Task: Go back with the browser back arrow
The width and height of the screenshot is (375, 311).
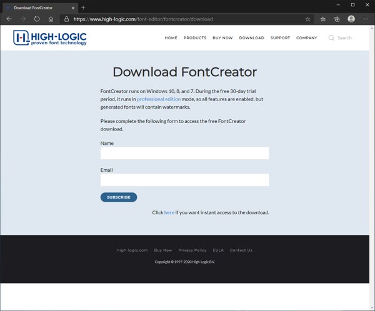Action: 9,19
